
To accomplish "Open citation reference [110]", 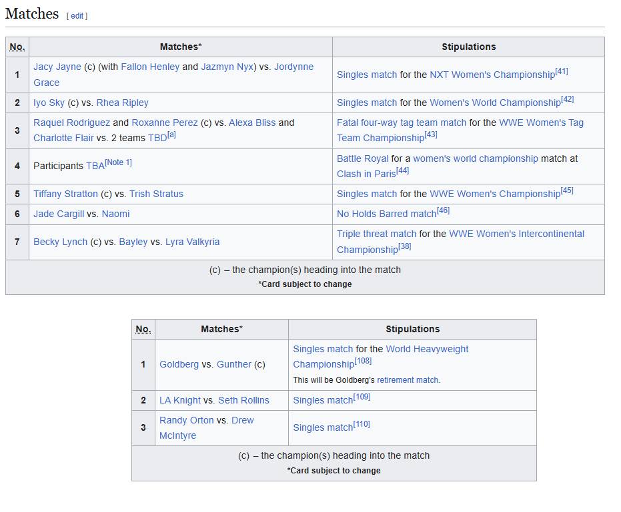I will click(x=362, y=424).
